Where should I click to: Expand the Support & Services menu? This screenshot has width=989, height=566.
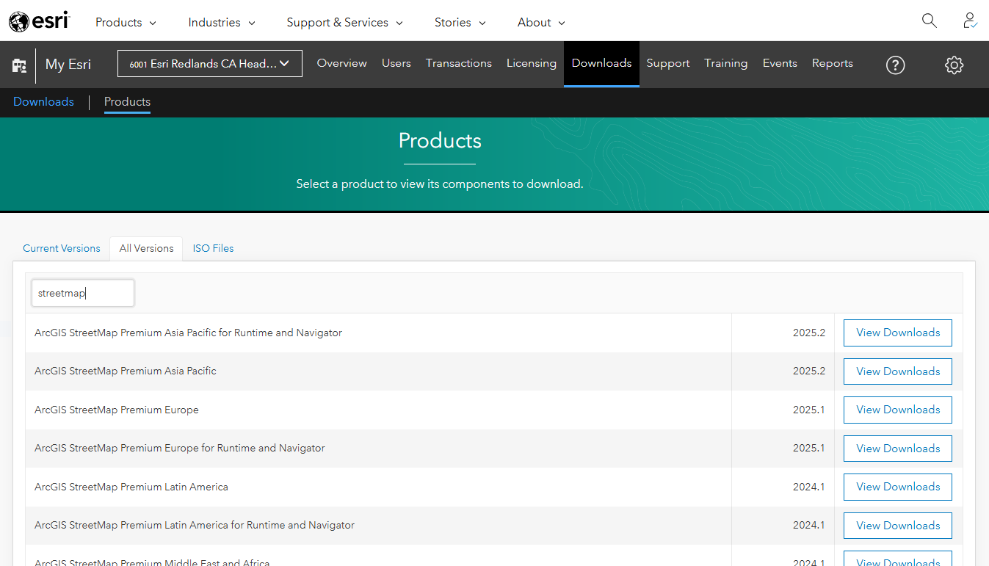pyautogui.click(x=345, y=22)
